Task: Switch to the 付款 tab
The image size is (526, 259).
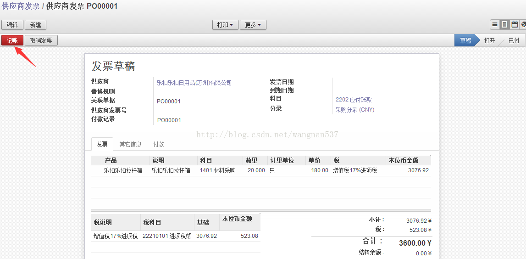Action: tap(158, 145)
